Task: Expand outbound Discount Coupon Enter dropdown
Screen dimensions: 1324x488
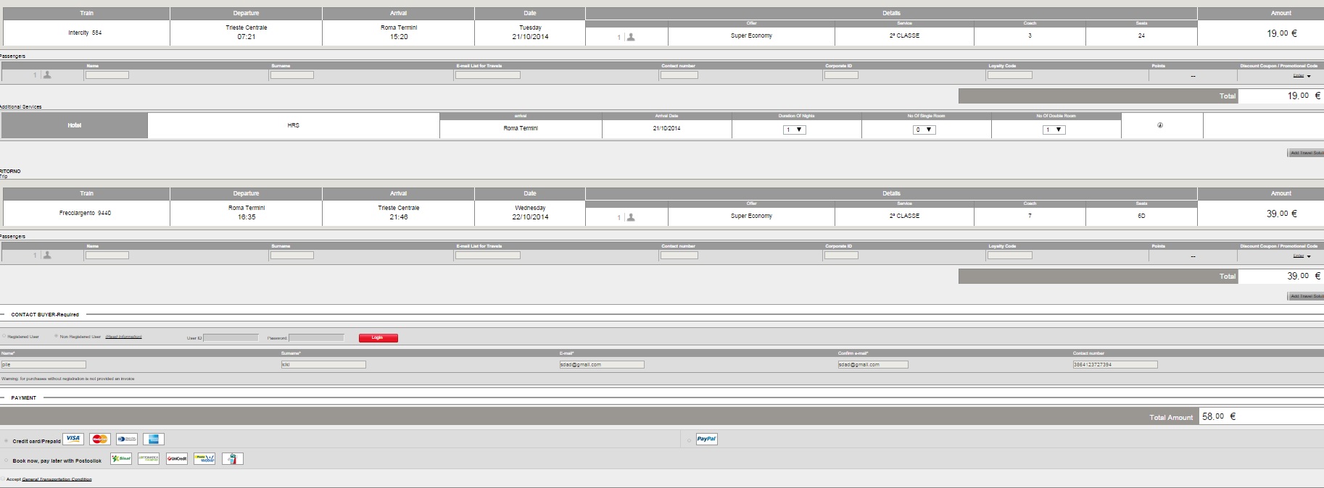Action: [x=1303, y=75]
